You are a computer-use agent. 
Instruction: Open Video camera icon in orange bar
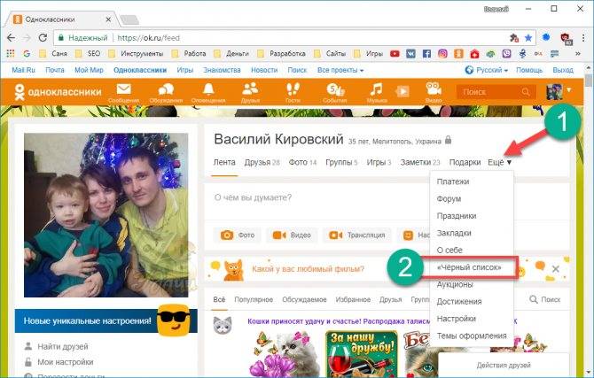(432, 90)
